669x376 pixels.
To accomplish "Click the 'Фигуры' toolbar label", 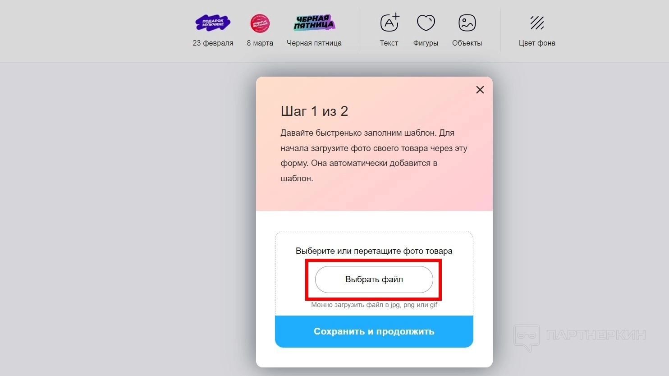I will click(x=426, y=43).
